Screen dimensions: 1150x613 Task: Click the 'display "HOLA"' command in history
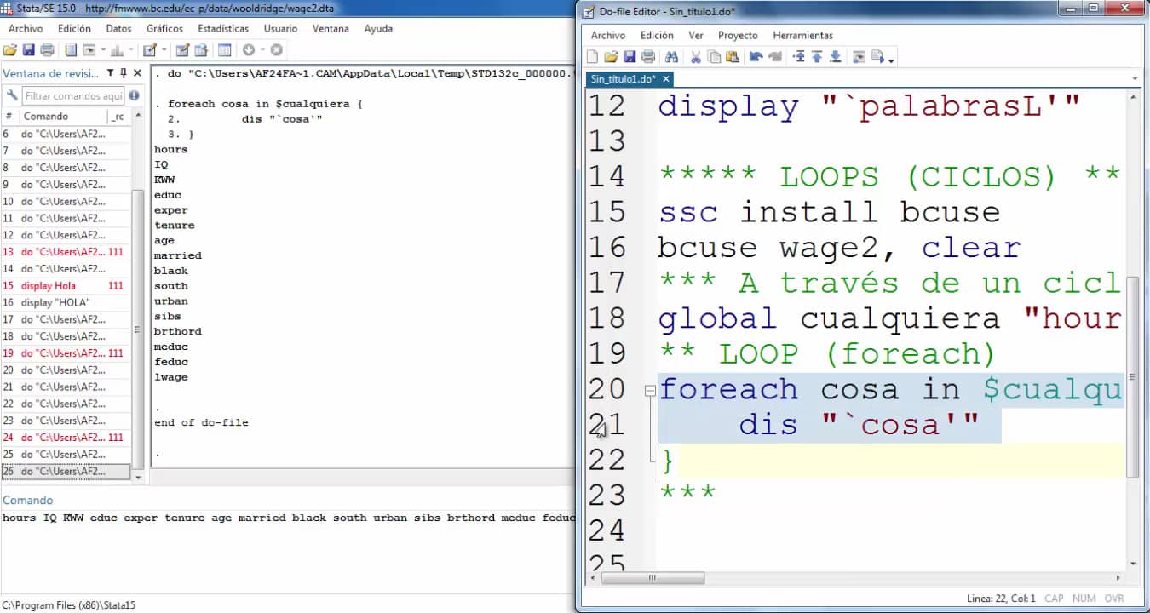(56, 302)
